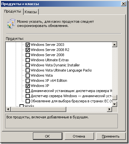The image size is (129, 144).
Task: Click the vertical scrollbar thumb
Action: click(x=115, y=97)
